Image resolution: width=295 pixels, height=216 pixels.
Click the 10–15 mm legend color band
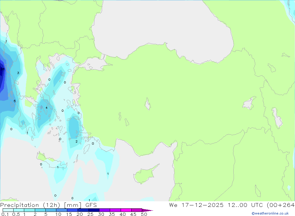tap(62, 210)
